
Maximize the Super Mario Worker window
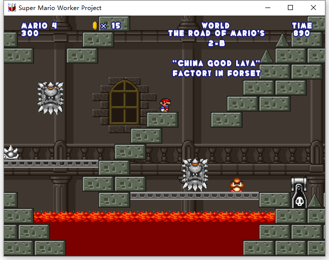290,8
